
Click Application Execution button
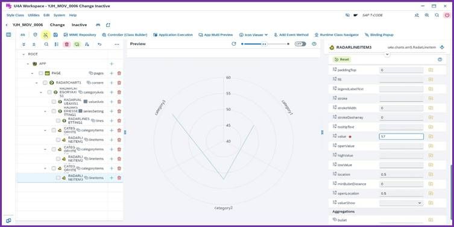pos(173,35)
